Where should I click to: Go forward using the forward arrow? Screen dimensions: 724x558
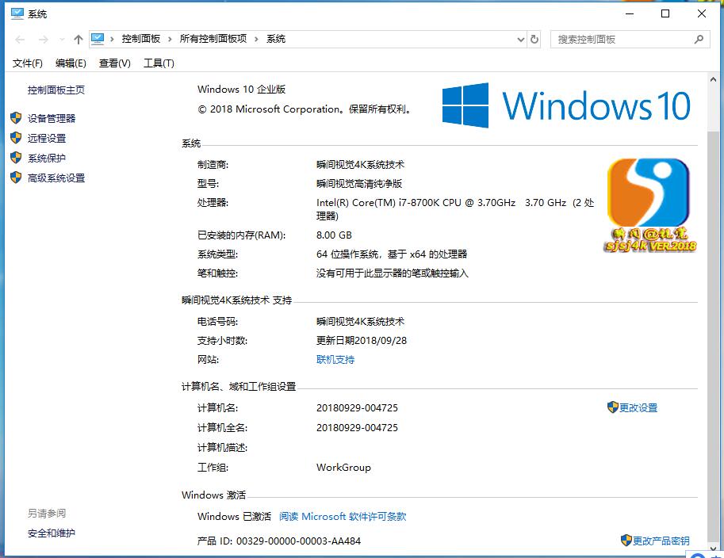tap(43, 40)
